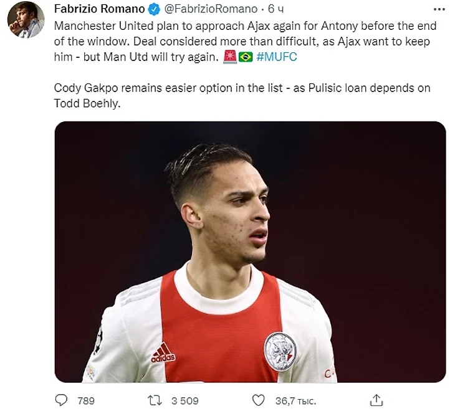Like the tweet with the heart icon
The height and width of the screenshot is (414, 455).
[259, 400]
